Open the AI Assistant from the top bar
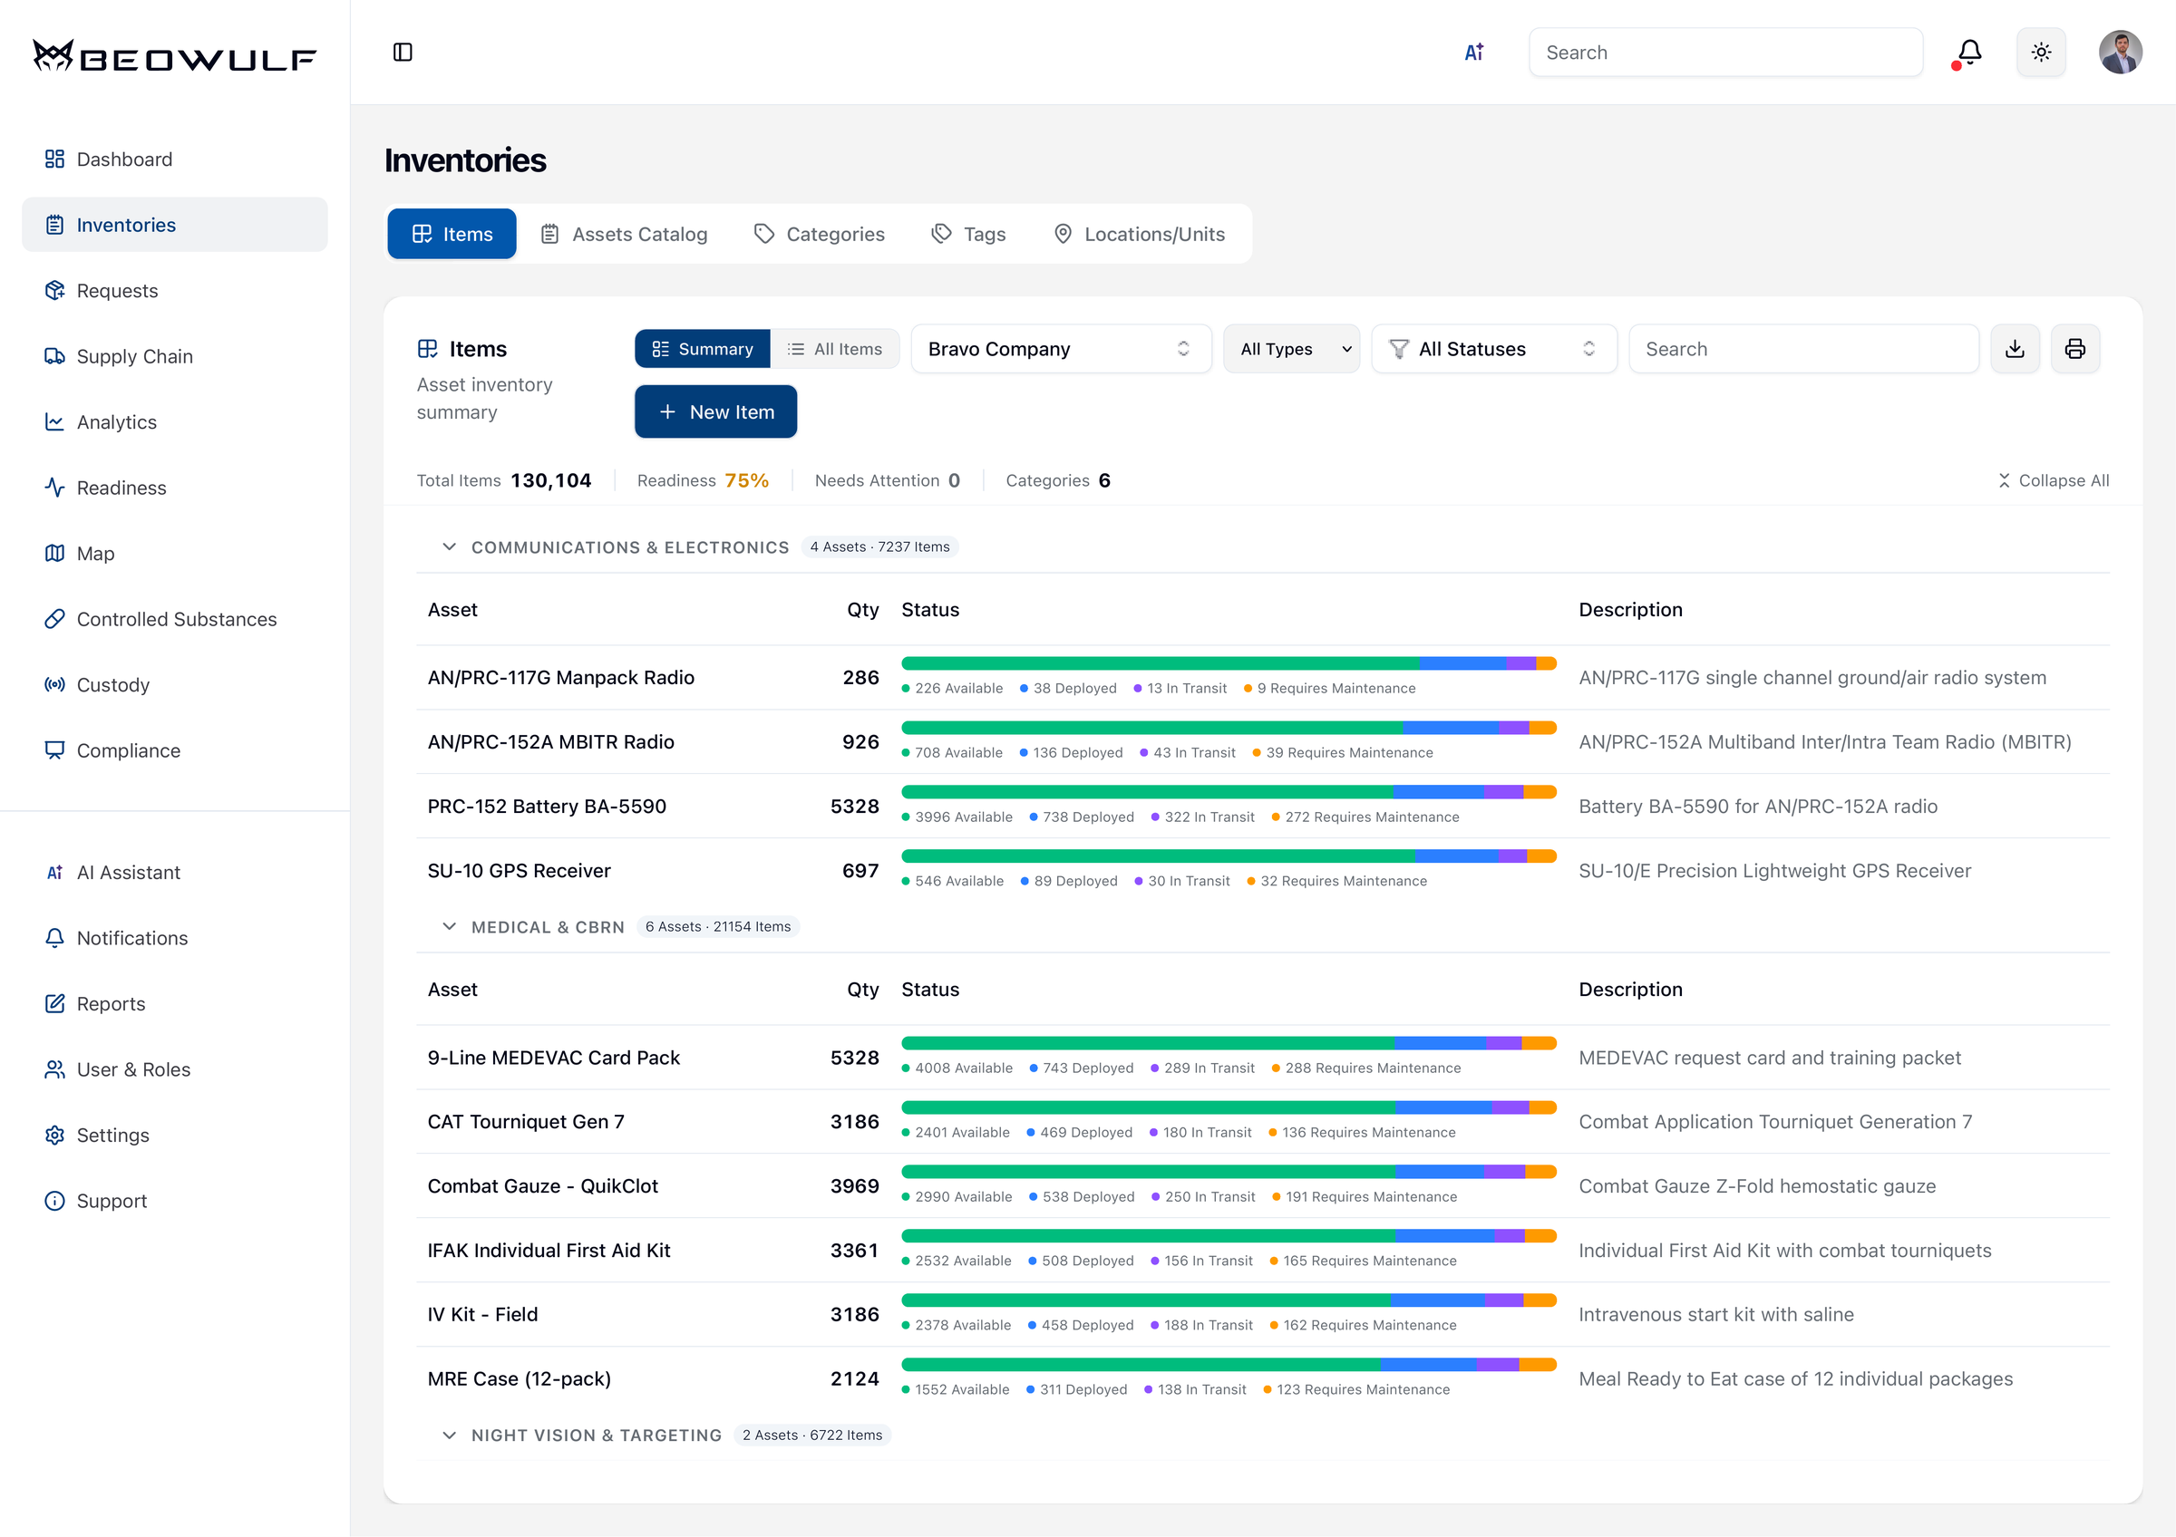 (x=1474, y=52)
